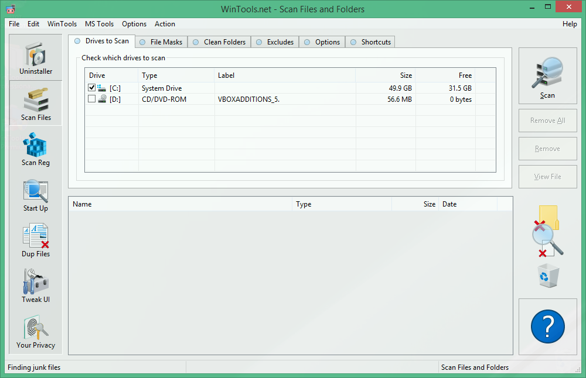
Task: Open the Tweak UI tool
Action: pyautogui.click(x=35, y=285)
